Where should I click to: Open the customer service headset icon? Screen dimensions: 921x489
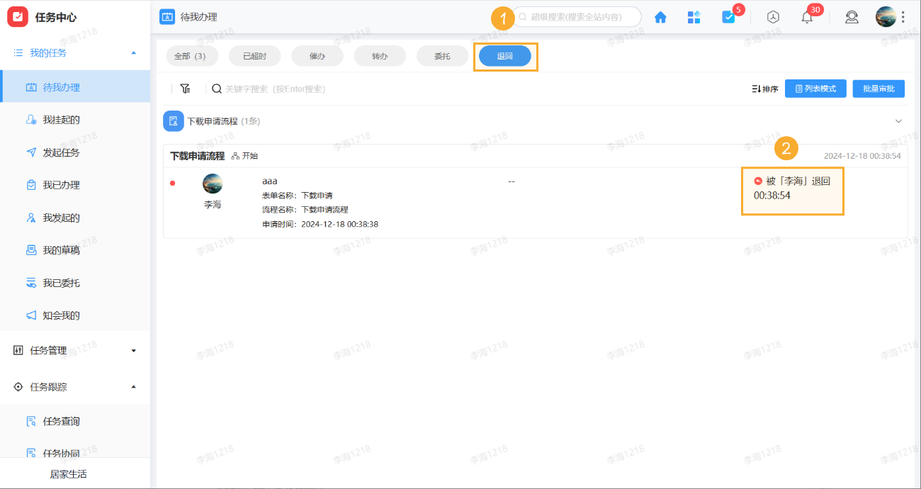pos(852,16)
